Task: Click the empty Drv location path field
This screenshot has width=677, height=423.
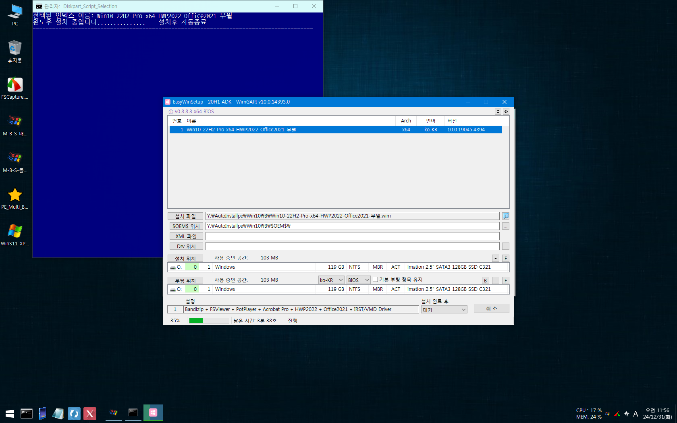Action: pyautogui.click(x=353, y=246)
